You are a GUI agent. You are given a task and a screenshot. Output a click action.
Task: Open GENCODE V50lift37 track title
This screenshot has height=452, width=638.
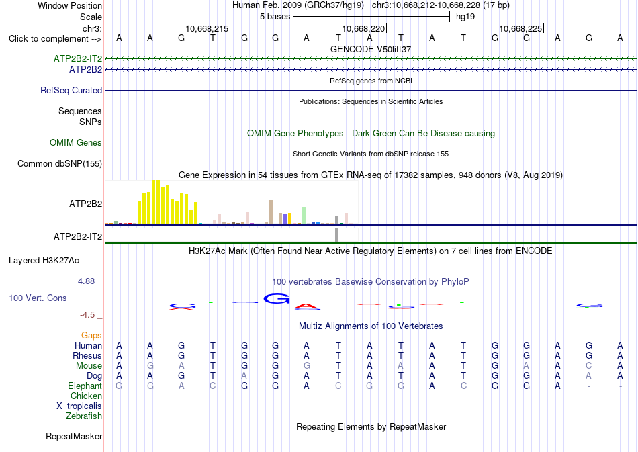[x=371, y=49]
